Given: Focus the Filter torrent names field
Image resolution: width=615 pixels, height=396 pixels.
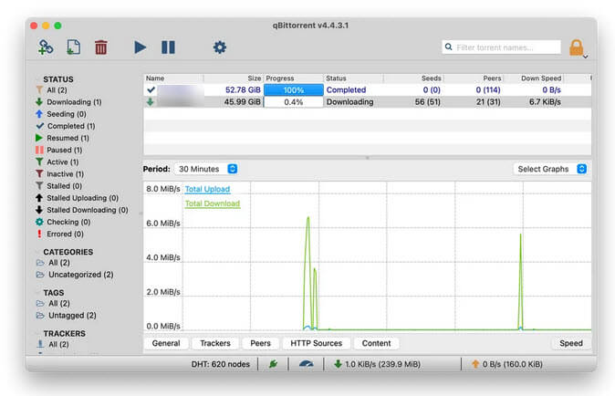Looking at the screenshot, I should click(501, 47).
